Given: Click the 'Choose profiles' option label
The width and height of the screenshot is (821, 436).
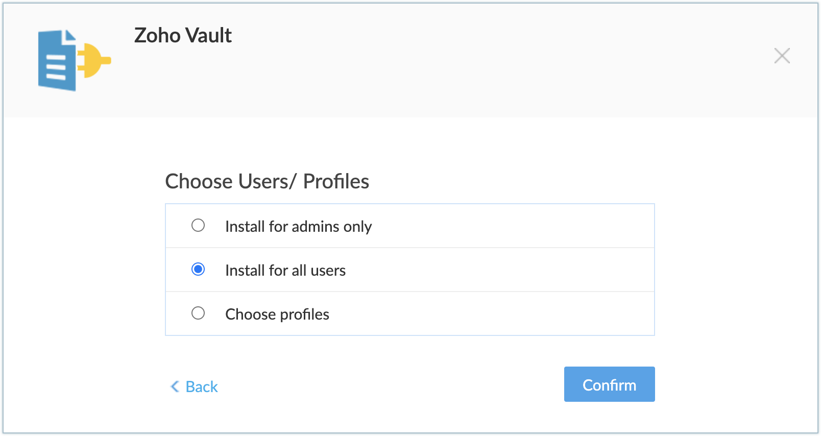Looking at the screenshot, I should 277,314.
